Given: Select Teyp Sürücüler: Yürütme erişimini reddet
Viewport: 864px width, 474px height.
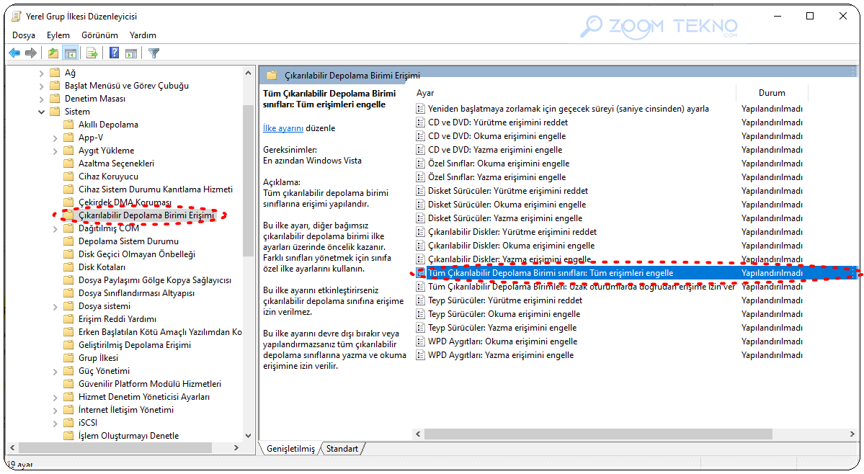Looking at the screenshot, I should point(504,300).
